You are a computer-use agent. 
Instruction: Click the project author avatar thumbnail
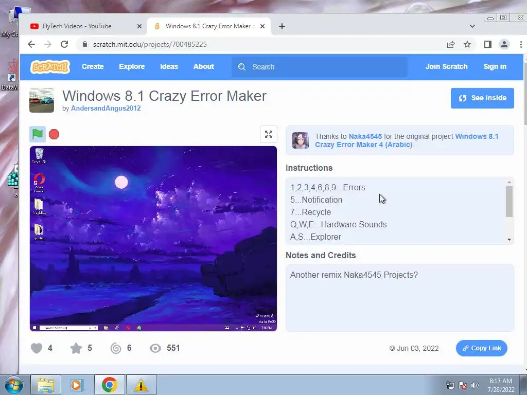[x=42, y=100]
